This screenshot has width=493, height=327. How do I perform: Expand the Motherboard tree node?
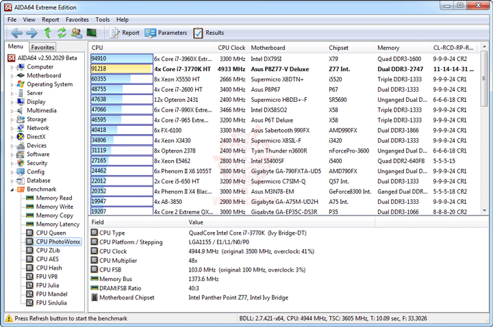12,76
